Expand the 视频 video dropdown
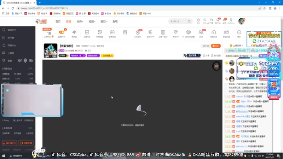283x159 pixels. (x=92, y=21)
